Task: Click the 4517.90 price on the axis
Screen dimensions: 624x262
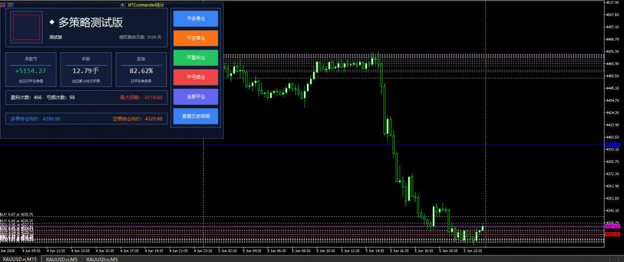Action: [613, 3]
